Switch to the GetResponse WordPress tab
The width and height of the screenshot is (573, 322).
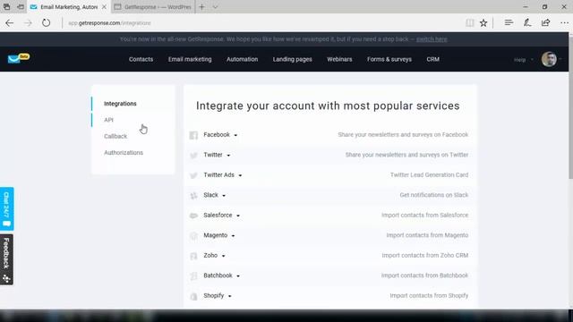153,7
